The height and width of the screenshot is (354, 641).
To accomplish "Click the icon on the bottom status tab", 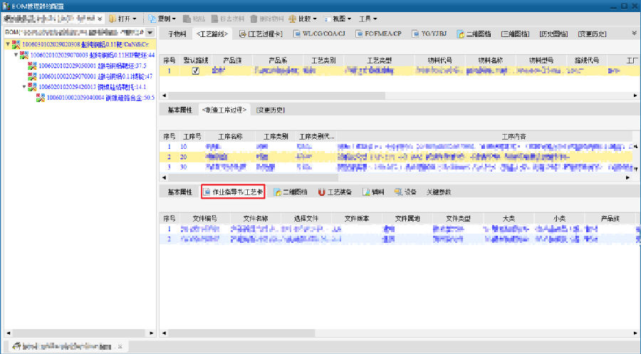I will 16,346.
